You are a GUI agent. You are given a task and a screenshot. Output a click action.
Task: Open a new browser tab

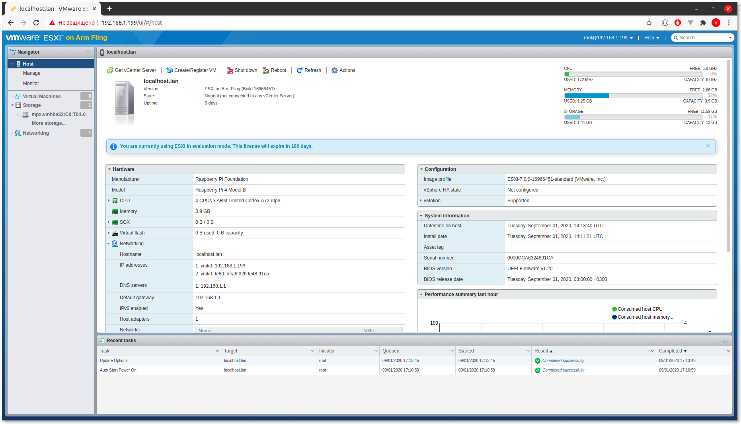point(109,9)
